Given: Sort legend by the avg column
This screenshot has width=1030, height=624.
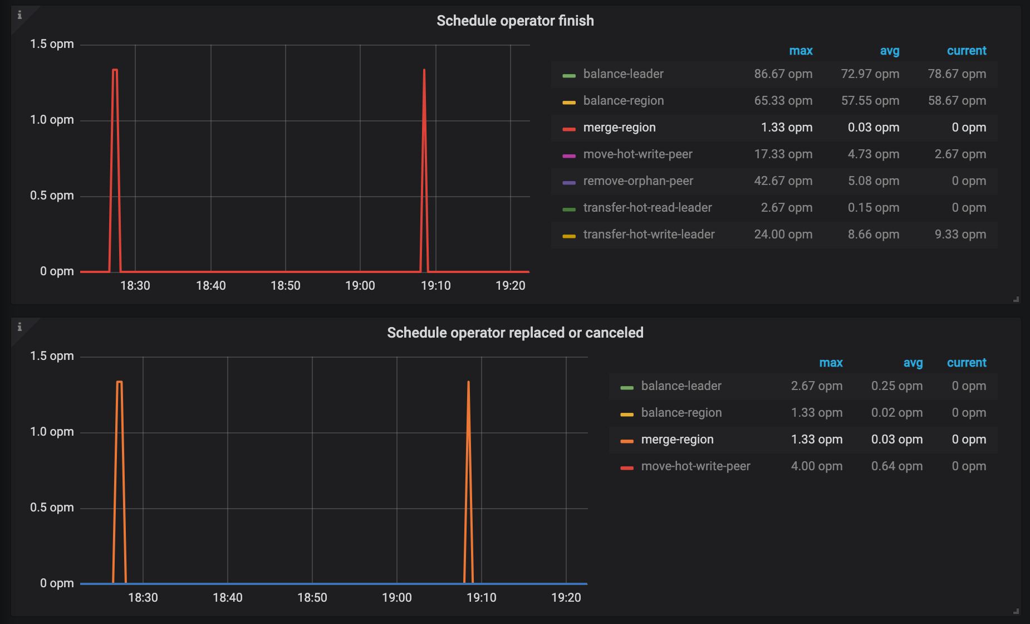Looking at the screenshot, I should pos(889,51).
